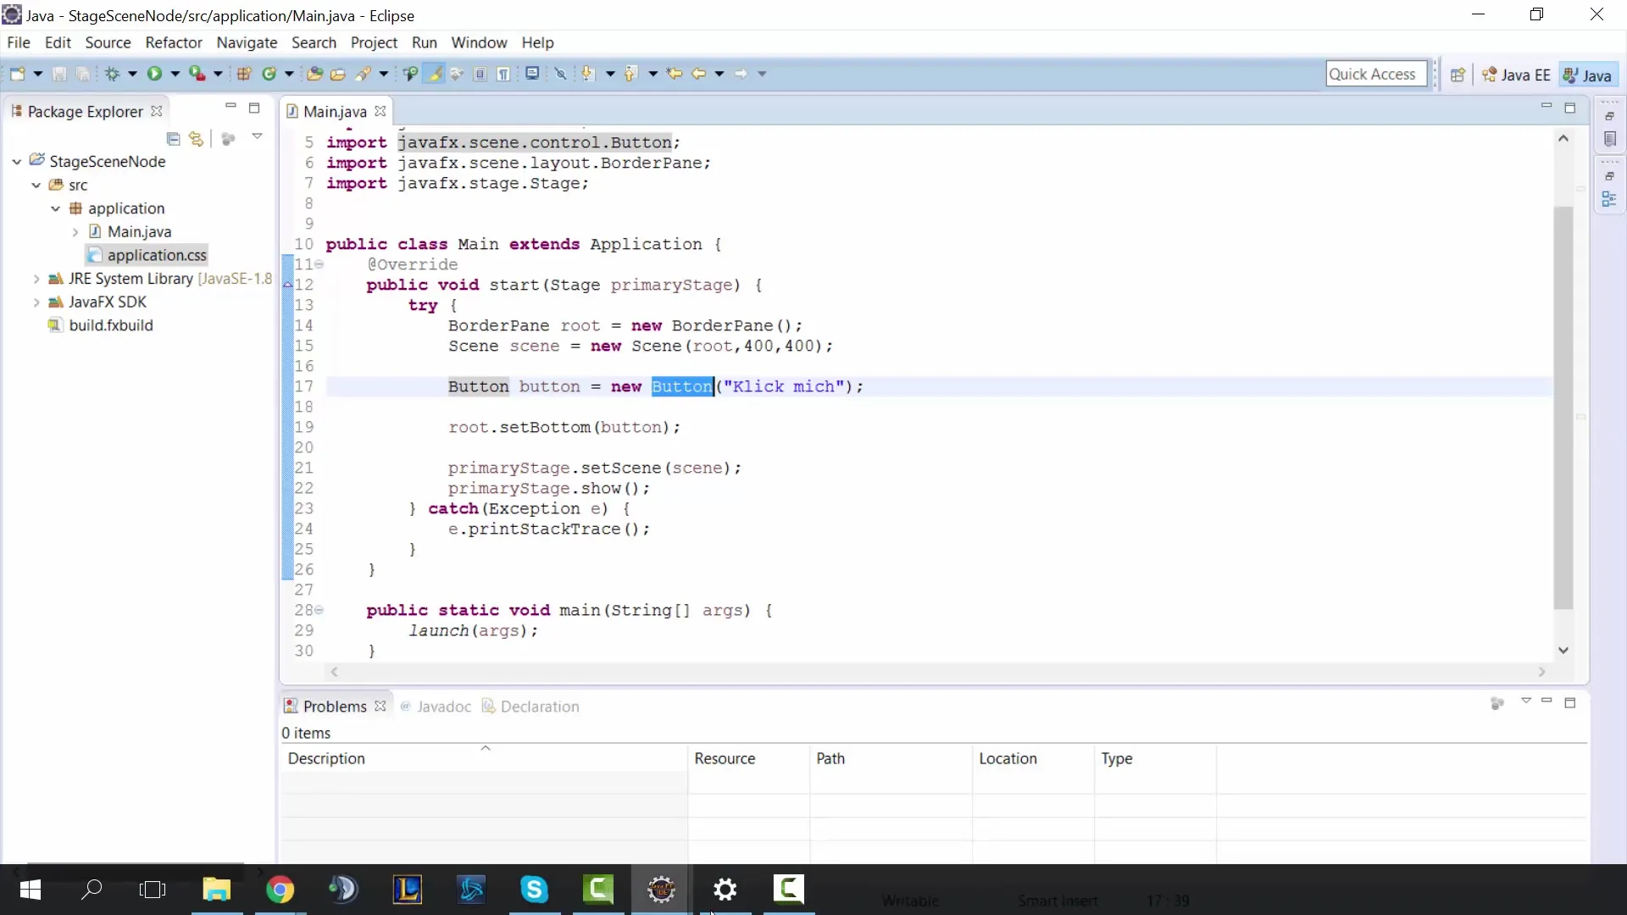Click the Debug bug icon
1627x915 pixels.
point(112,74)
